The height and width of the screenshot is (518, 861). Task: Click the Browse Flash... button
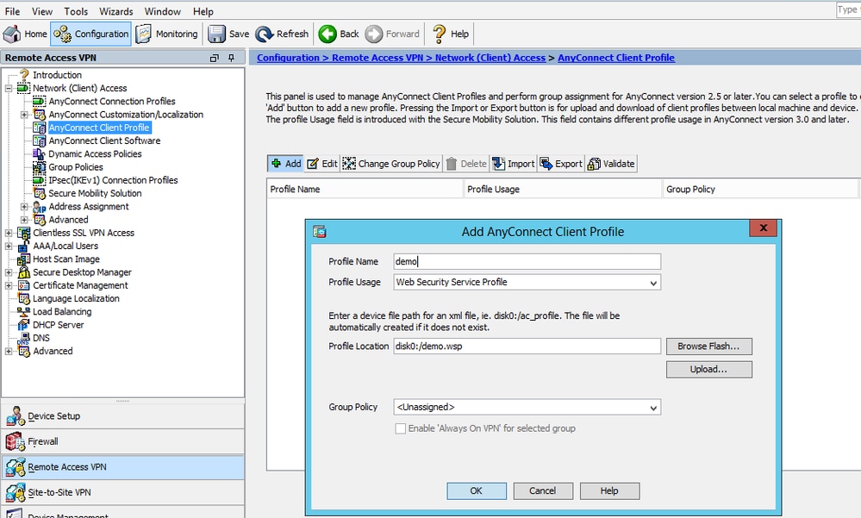(709, 346)
